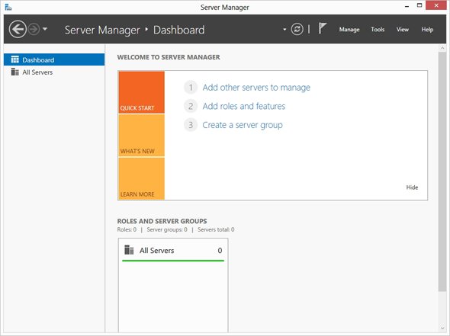Click Server groups: 0 summary text
Image resolution: width=450 pixels, height=336 pixels.
pos(167,229)
